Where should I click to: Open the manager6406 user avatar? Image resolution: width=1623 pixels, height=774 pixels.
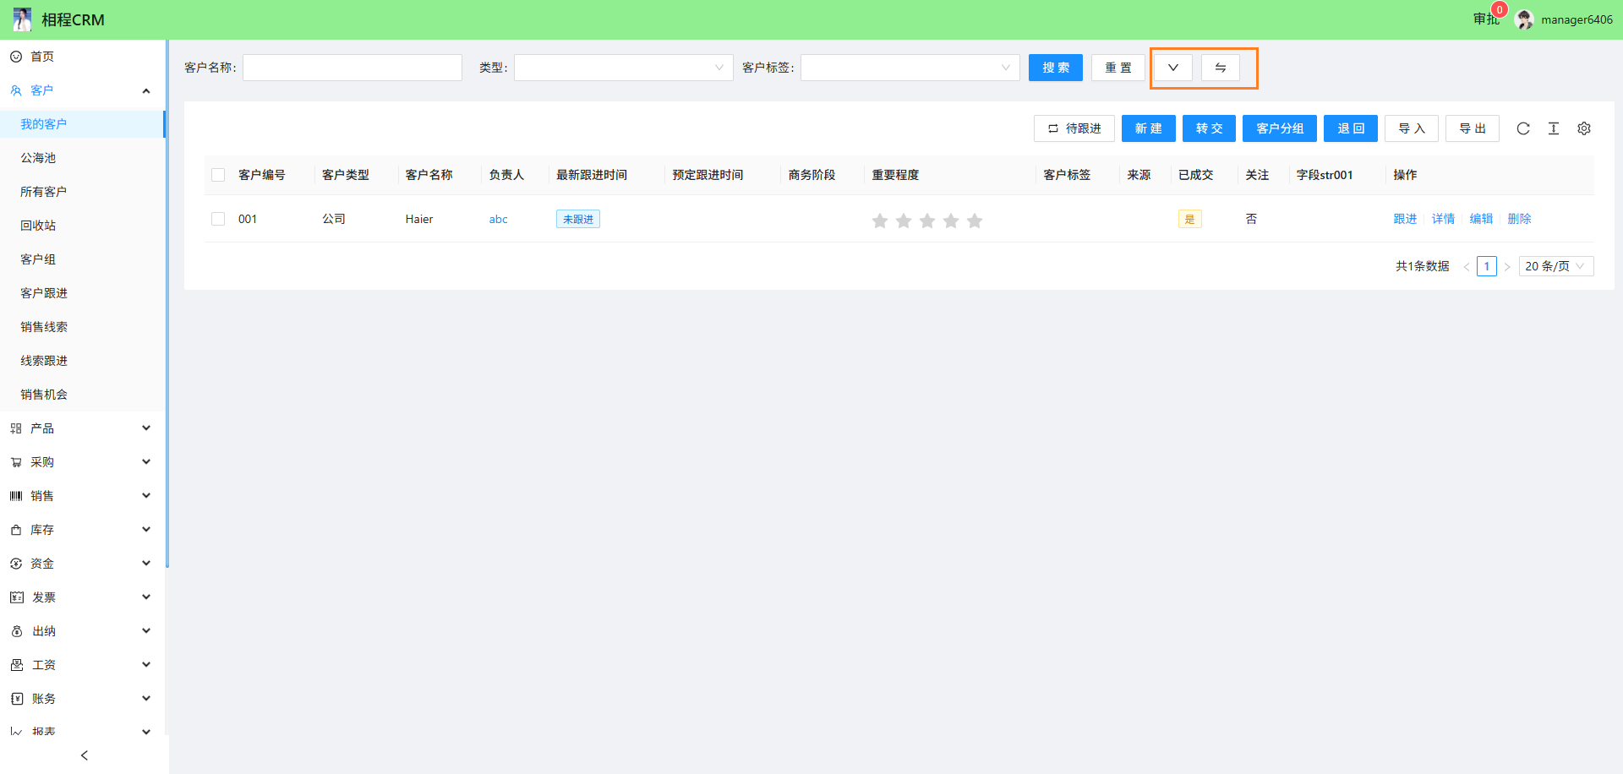pos(1525,19)
